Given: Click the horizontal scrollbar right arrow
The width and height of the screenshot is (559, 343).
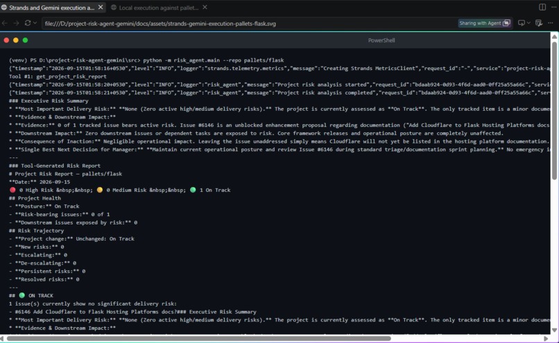Looking at the screenshot, I should tap(546, 338).
